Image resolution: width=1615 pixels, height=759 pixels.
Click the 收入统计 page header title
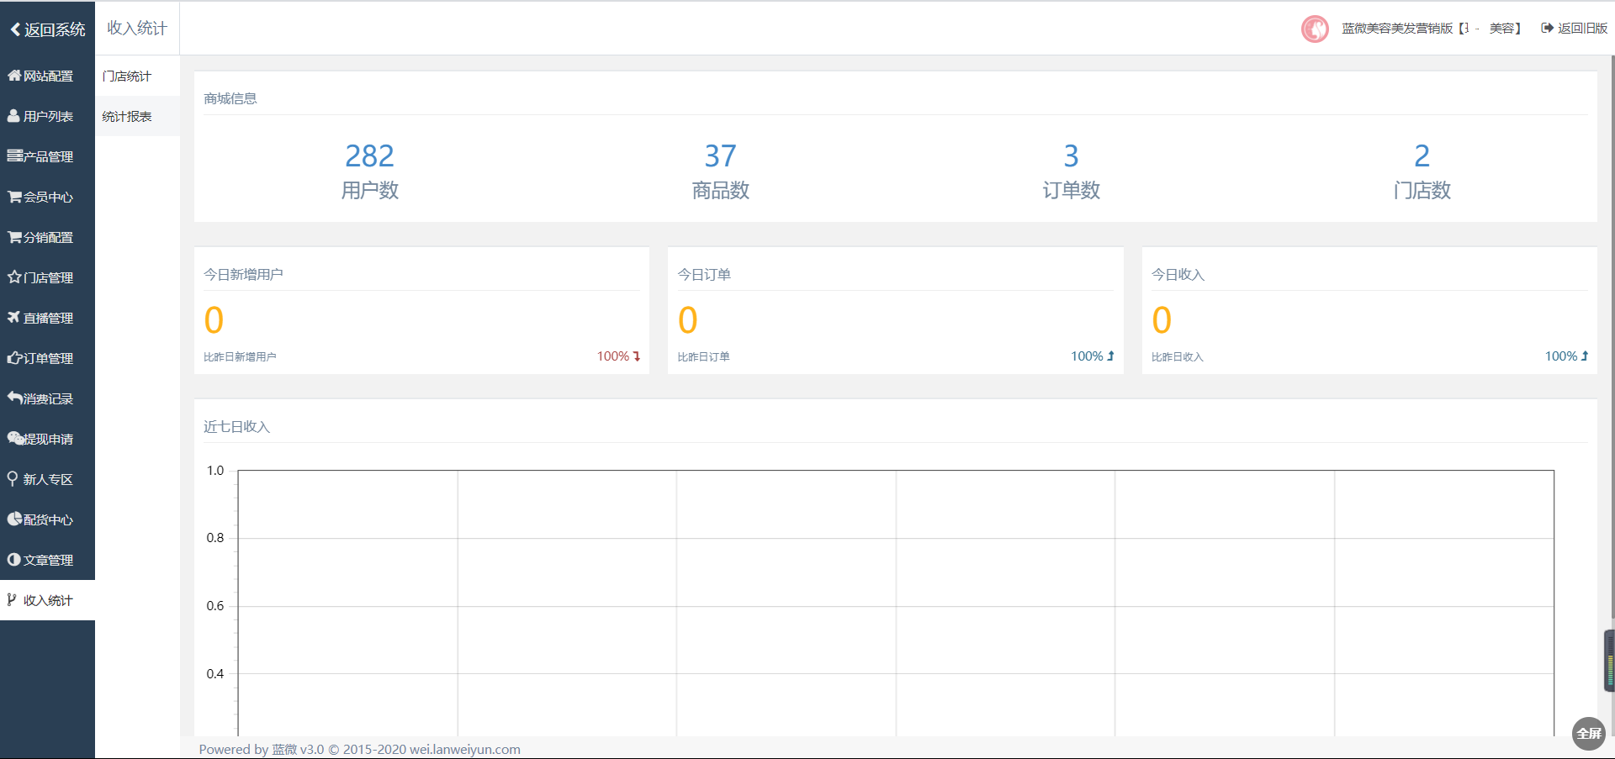point(137,28)
